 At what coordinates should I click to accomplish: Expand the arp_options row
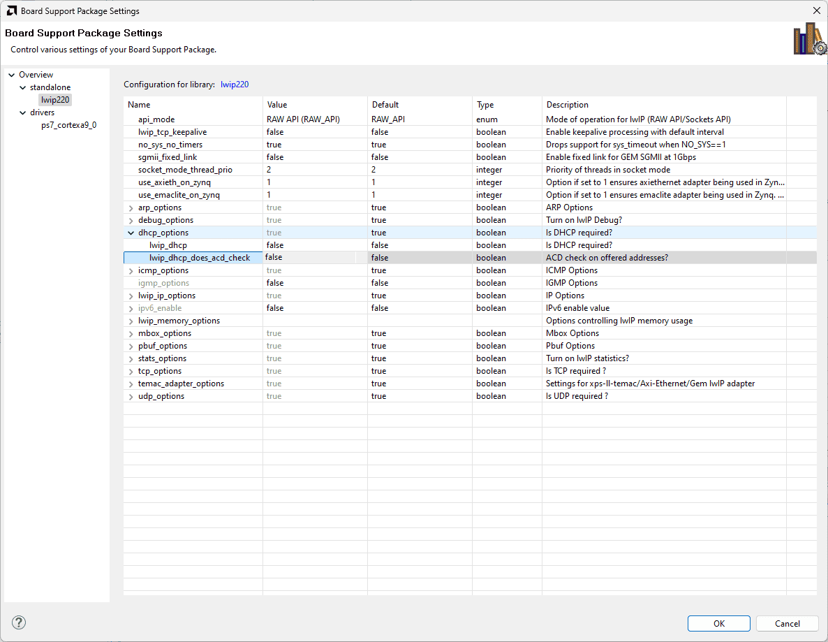pyautogui.click(x=131, y=207)
